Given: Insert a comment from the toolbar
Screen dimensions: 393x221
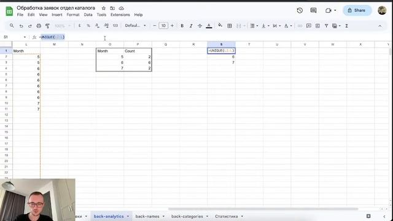Looking at the screenshot, I should coord(309,26).
